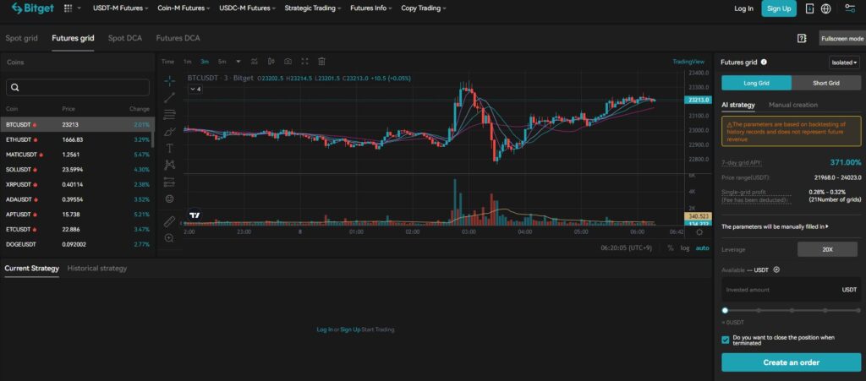The height and width of the screenshot is (381, 866).
Task: Switch to Long Grid
Action: coord(756,84)
